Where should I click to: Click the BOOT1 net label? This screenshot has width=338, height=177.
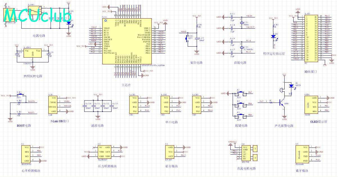[31, 112]
